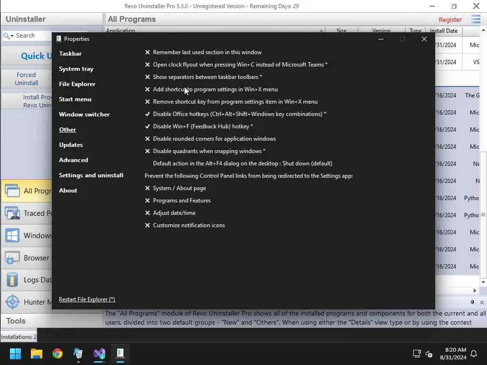Screen dimensions: 487x365
Task: Open the clock showing 8:20 AM
Action: (453, 354)
